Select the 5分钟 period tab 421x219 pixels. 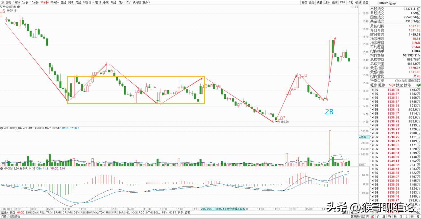[25, 2]
